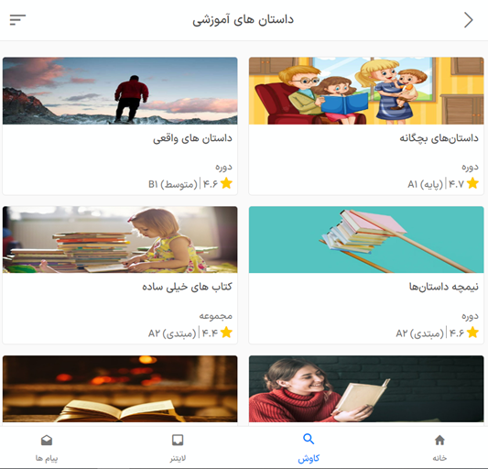
Task: Switch to the کاوش tab label
Action: coord(309,458)
